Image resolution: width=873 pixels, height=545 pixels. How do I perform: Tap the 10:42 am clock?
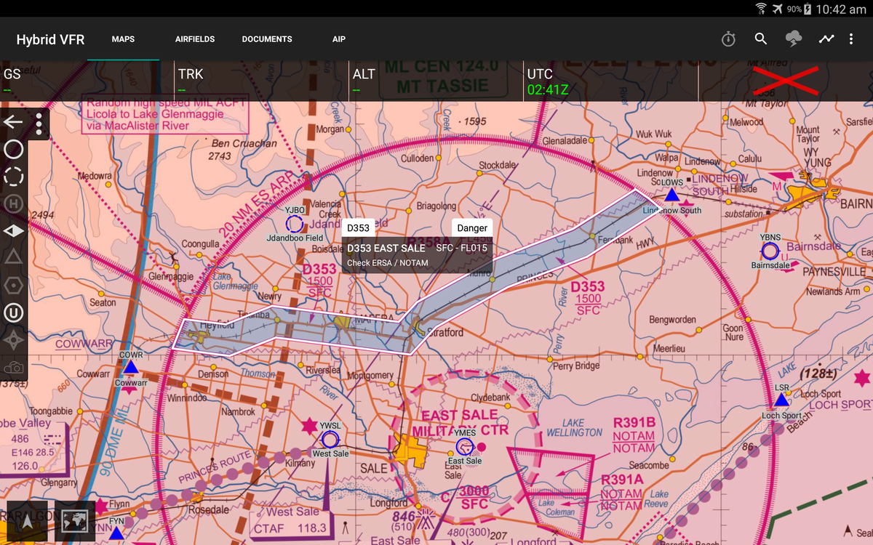[841, 9]
